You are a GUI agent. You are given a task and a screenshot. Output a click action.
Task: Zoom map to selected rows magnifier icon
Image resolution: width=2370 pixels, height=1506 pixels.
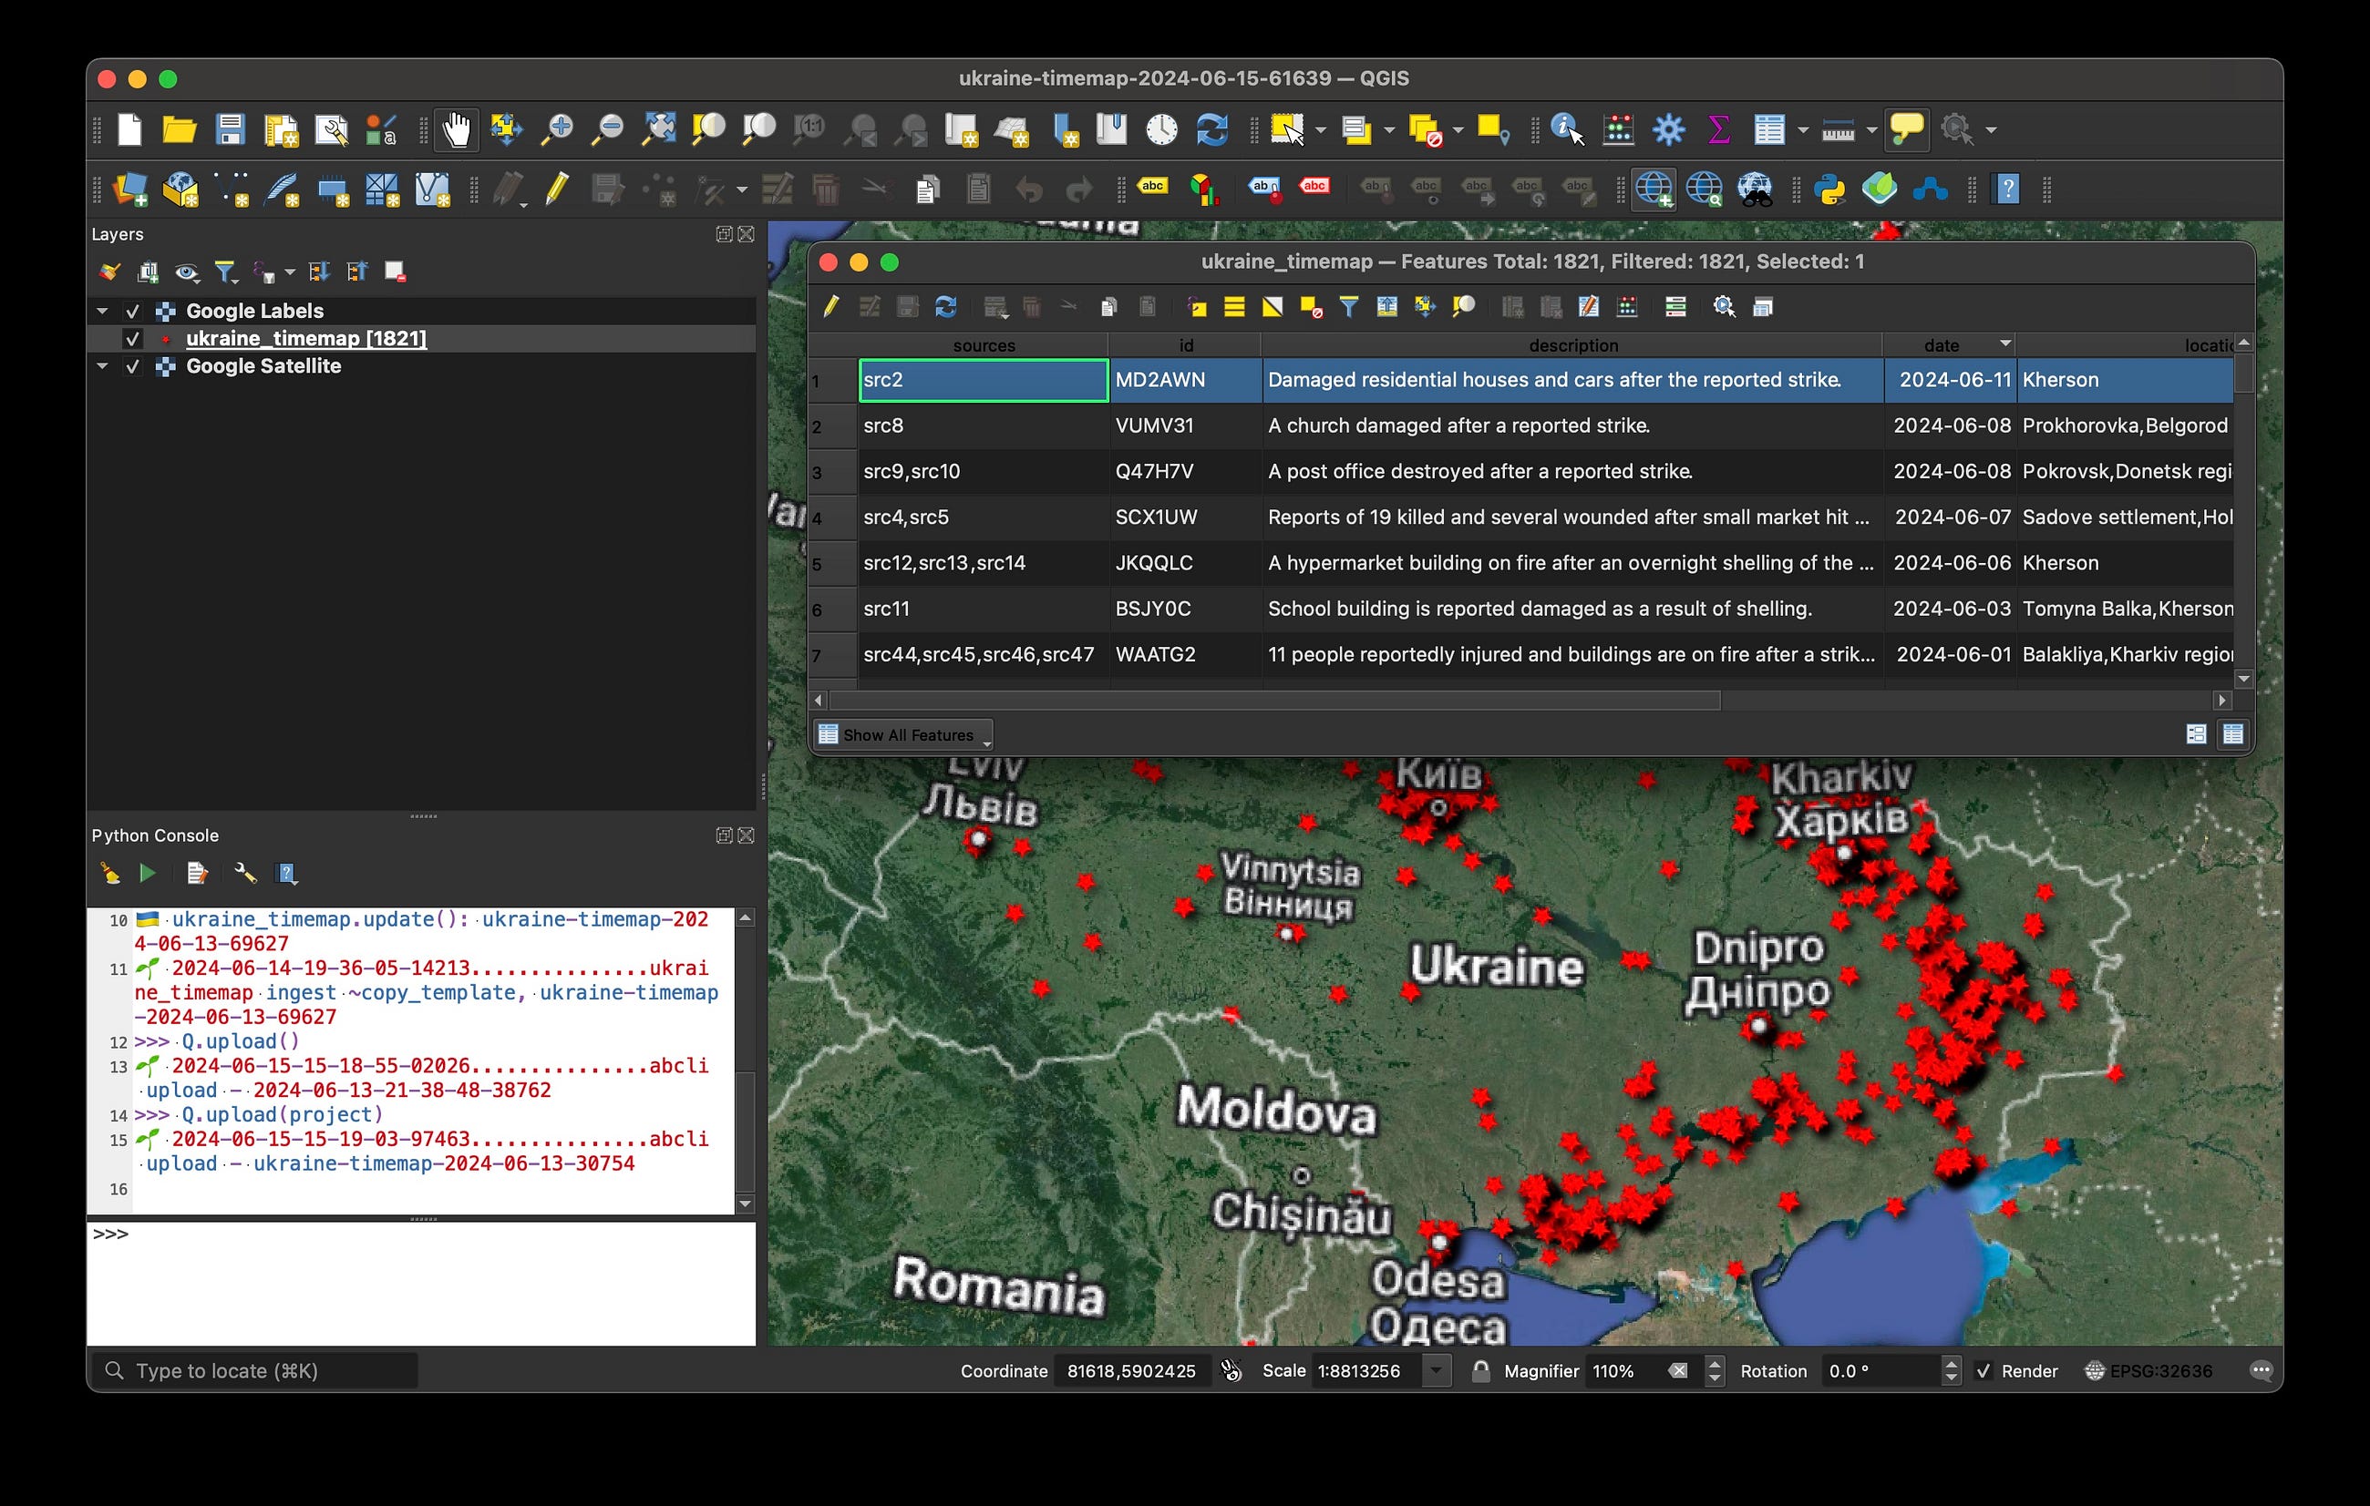(1465, 307)
